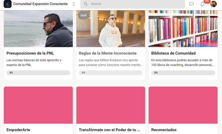Viewport: 222px width, 134px height.
Task: Click text 'En esta biblioteca podrás acceder a más de'
Action: pos(182,60)
